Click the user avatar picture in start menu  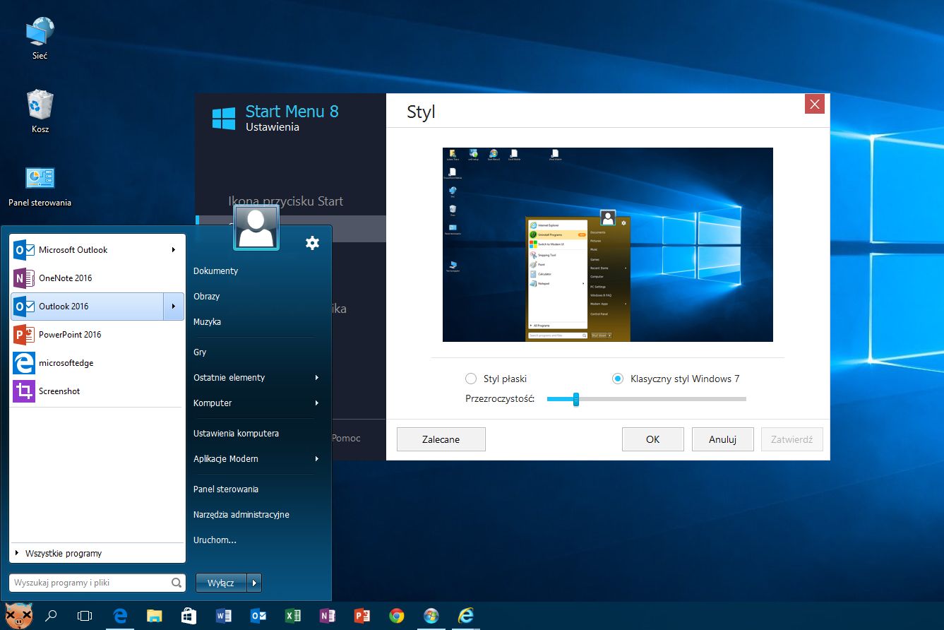click(x=256, y=227)
